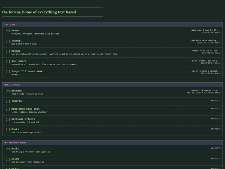Click the [ ] marker beside Songs I'll never make
This screenshot has height=169, width=225.
pos(8,71)
